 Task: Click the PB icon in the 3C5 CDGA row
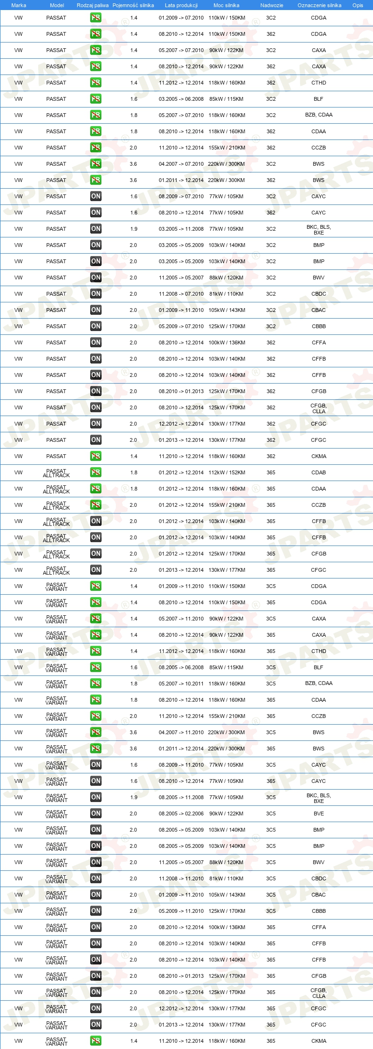click(96, 586)
